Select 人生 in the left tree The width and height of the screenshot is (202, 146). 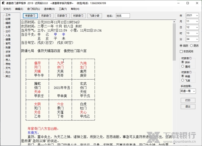pos(8,35)
